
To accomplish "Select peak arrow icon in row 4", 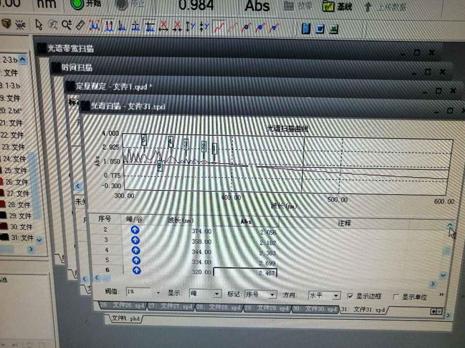I will (x=136, y=250).
